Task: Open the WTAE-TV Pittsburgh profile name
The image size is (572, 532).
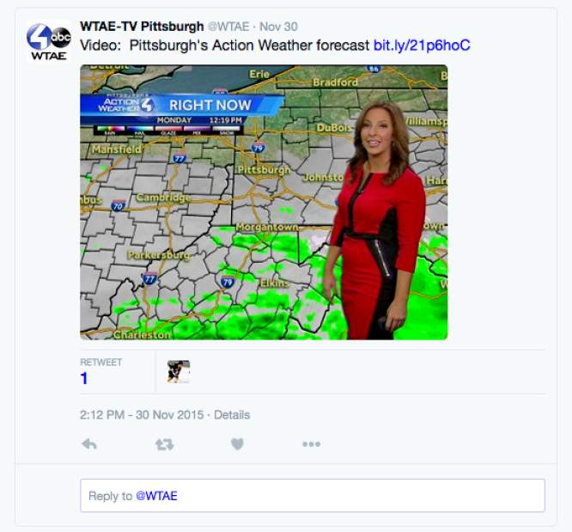Action: coord(142,27)
